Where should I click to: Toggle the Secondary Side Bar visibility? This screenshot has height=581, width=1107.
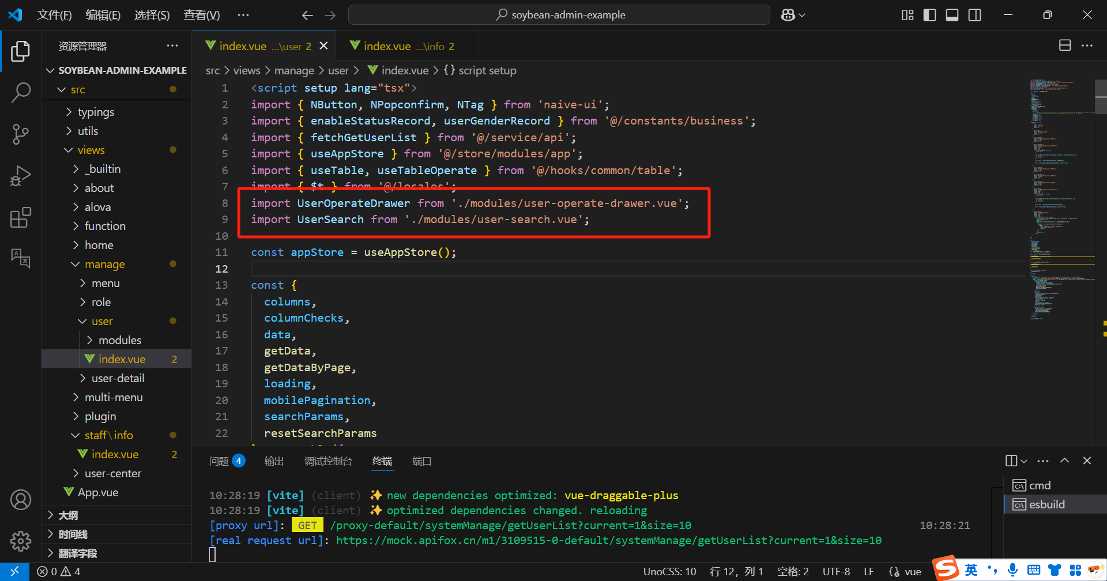(x=974, y=15)
